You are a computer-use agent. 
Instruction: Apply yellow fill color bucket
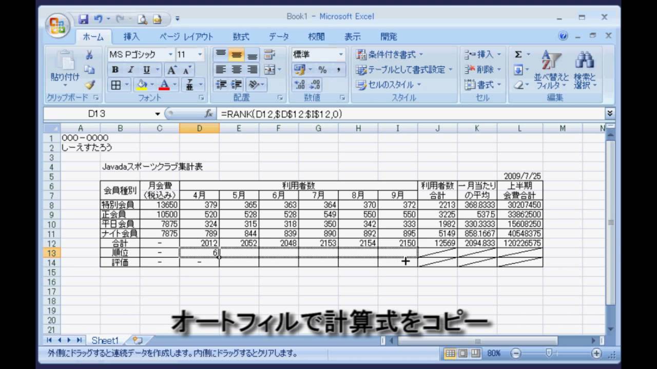point(142,85)
